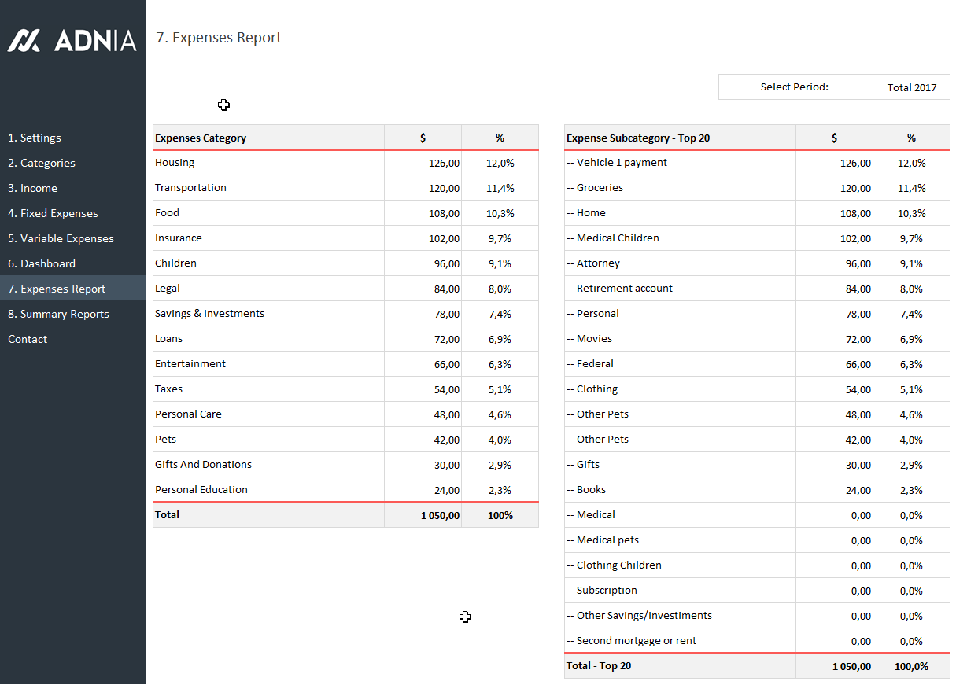This screenshot has height=685, width=956.
Task: Open the Total 2017 period dropdown
Action: [911, 87]
